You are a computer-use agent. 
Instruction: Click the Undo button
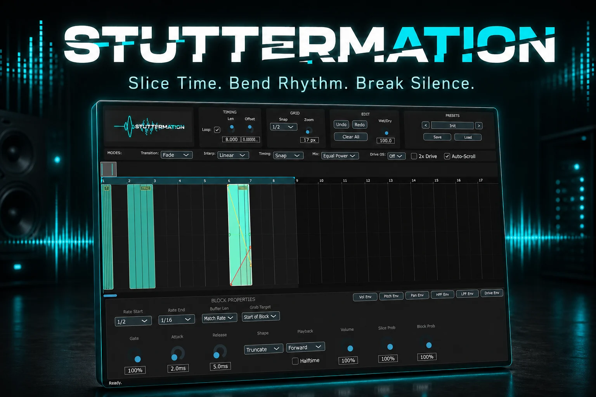click(x=341, y=124)
